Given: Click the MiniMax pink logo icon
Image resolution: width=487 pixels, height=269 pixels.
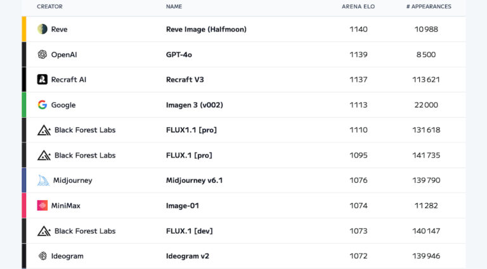Looking at the screenshot, I should 42,206.
